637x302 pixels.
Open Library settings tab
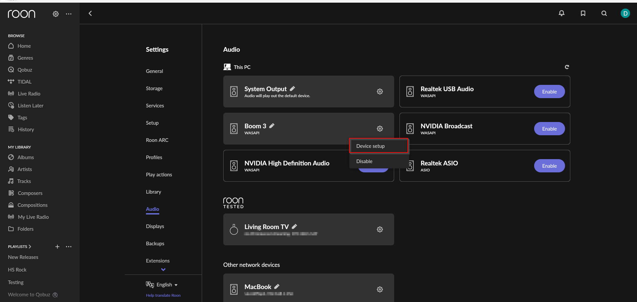pyautogui.click(x=154, y=192)
